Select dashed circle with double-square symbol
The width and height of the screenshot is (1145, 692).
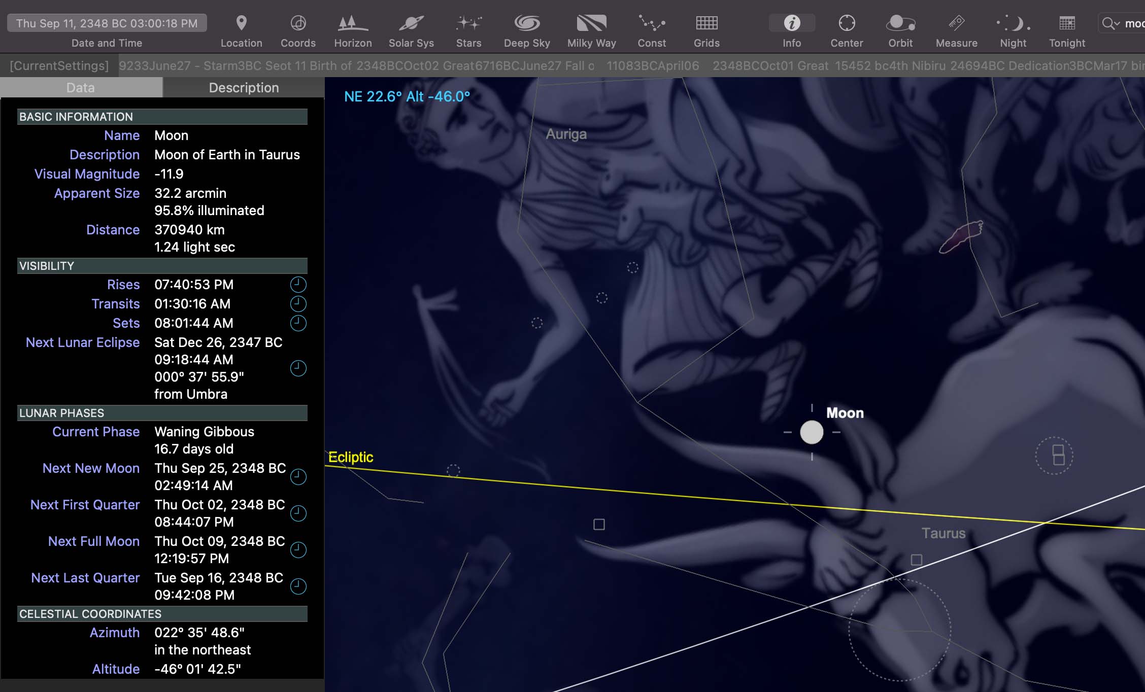(1054, 456)
